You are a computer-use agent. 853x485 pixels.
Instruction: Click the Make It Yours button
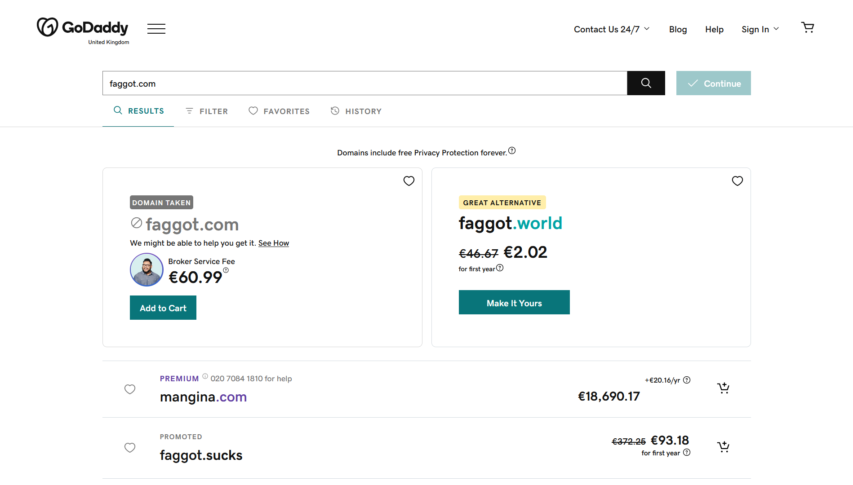pos(514,302)
